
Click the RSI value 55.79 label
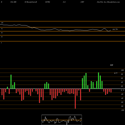coord(115,29)
